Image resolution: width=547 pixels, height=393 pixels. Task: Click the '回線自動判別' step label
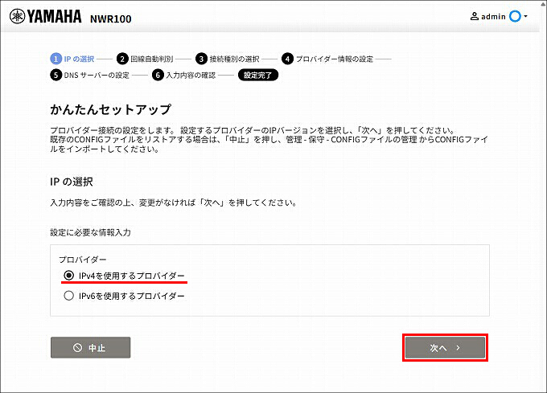click(152, 59)
